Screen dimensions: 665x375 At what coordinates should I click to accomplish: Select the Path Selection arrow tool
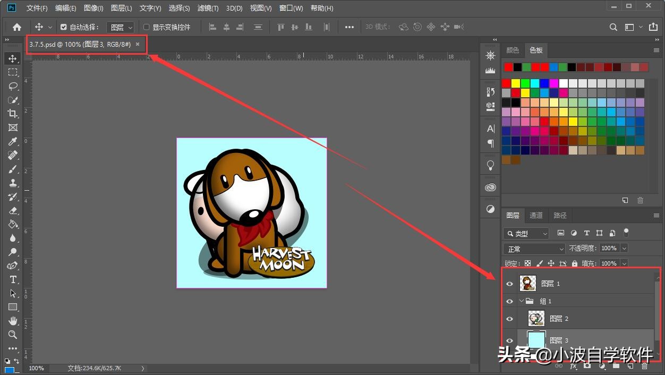13,293
